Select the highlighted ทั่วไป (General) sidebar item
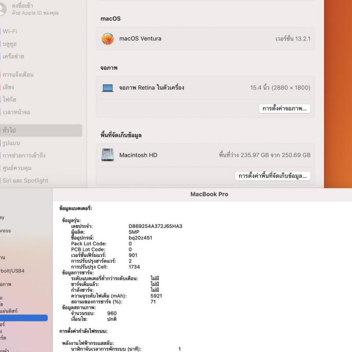Viewport: 352px width, 352px height. [x=41, y=130]
